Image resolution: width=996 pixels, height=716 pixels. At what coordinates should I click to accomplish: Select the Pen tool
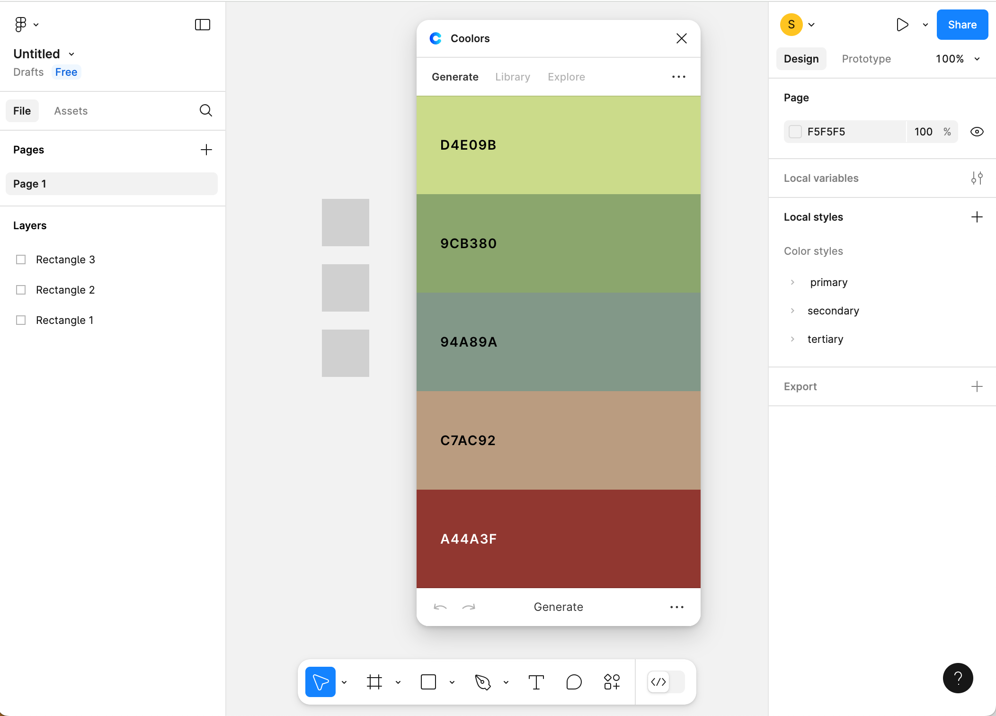[482, 682]
